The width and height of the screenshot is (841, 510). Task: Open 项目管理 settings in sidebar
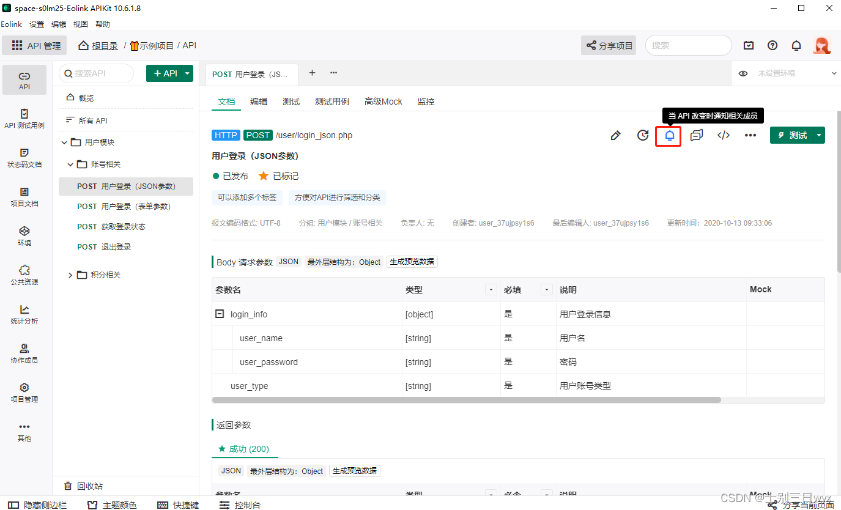[x=24, y=393]
